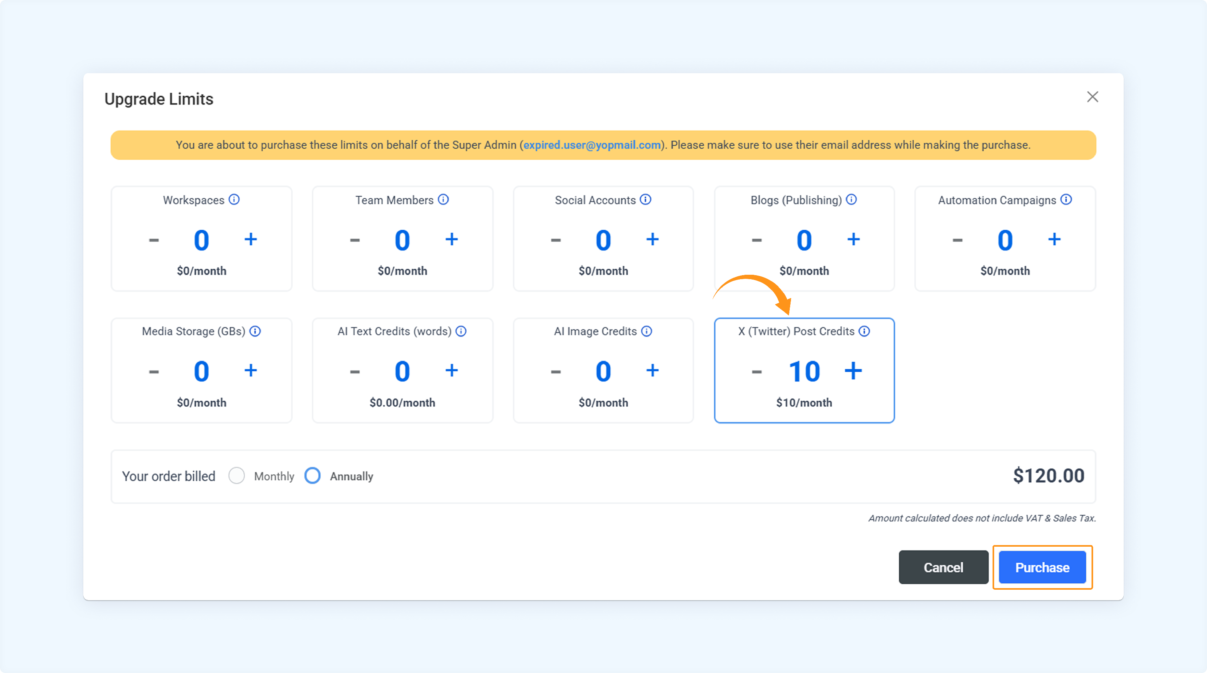Select Monthly billing radio button
The height and width of the screenshot is (673, 1207).
coord(237,476)
